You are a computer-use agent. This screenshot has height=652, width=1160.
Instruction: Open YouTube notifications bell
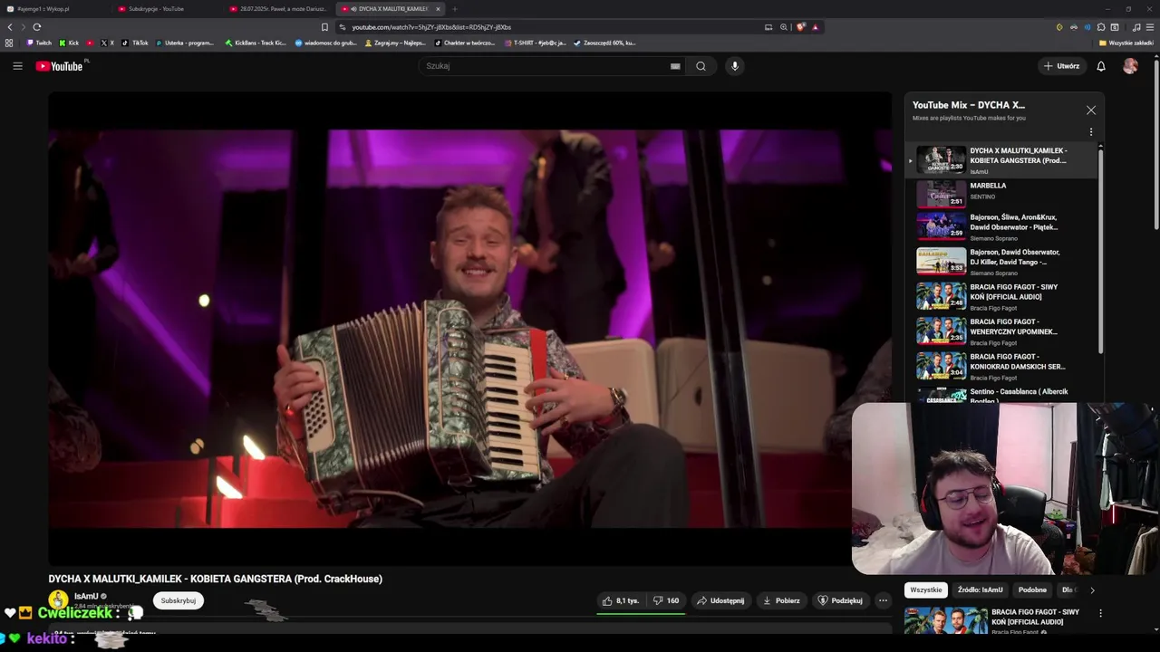pos(1101,66)
